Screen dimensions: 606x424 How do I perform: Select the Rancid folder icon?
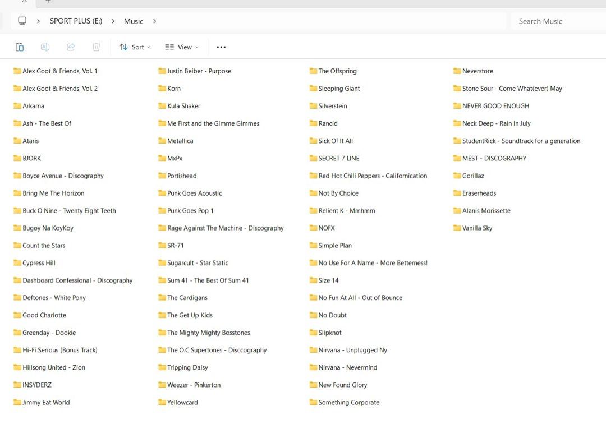(x=313, y=123)
